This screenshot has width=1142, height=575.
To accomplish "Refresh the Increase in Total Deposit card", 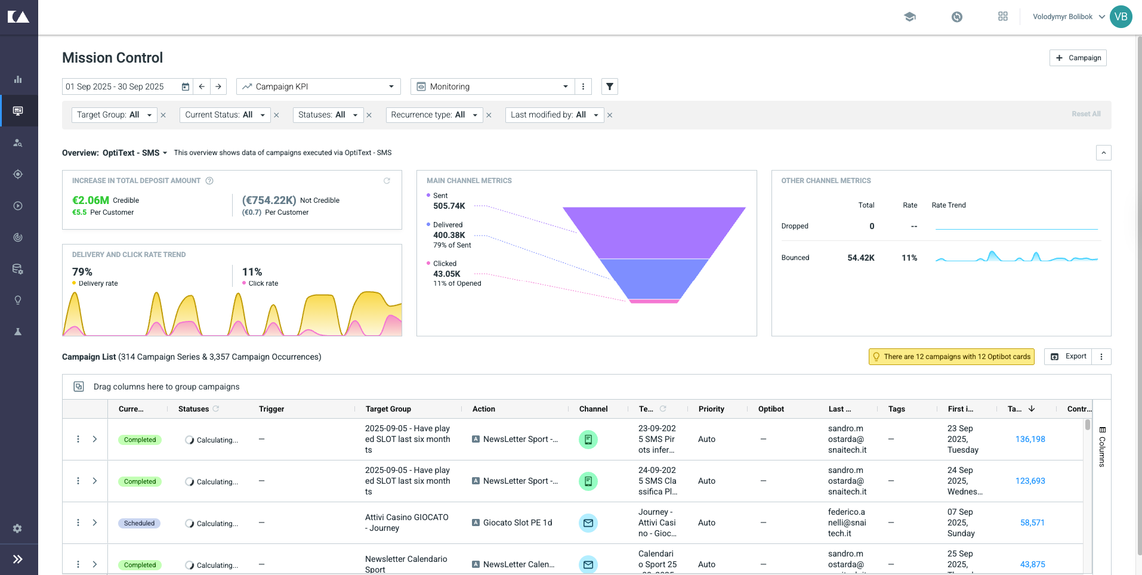I will 387,181.
